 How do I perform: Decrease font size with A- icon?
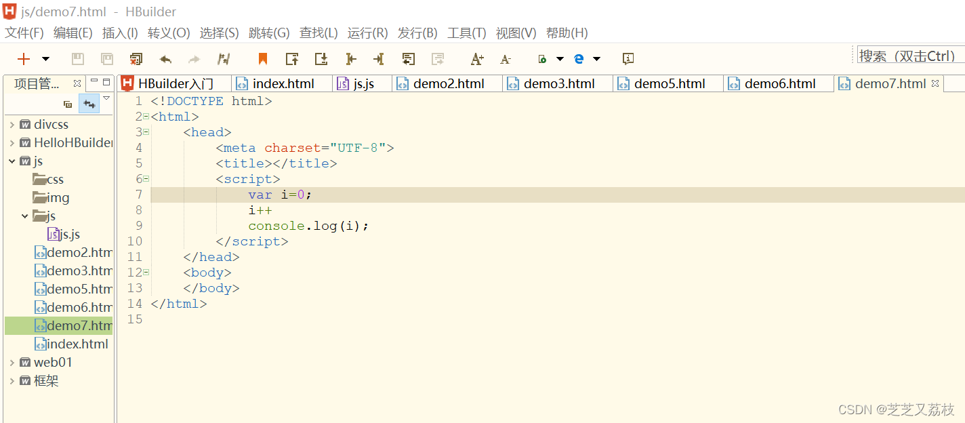tap(506, 59)
